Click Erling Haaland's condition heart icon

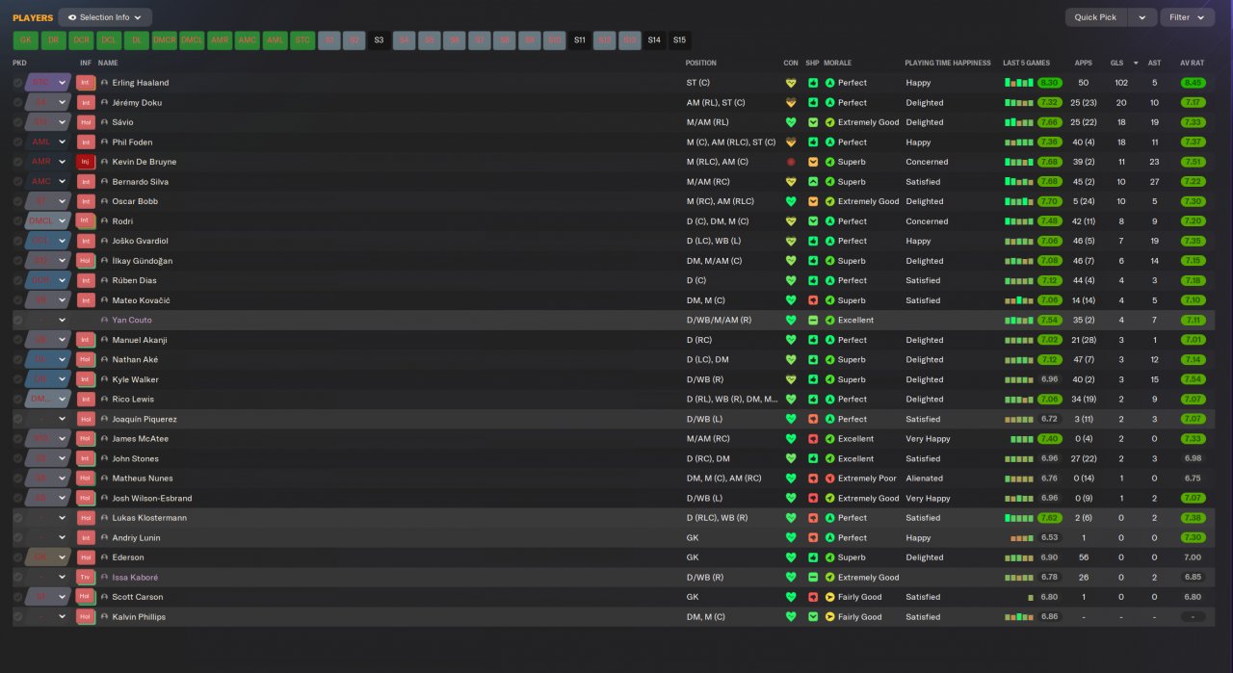pyautogui.click(x=791, y=83)
